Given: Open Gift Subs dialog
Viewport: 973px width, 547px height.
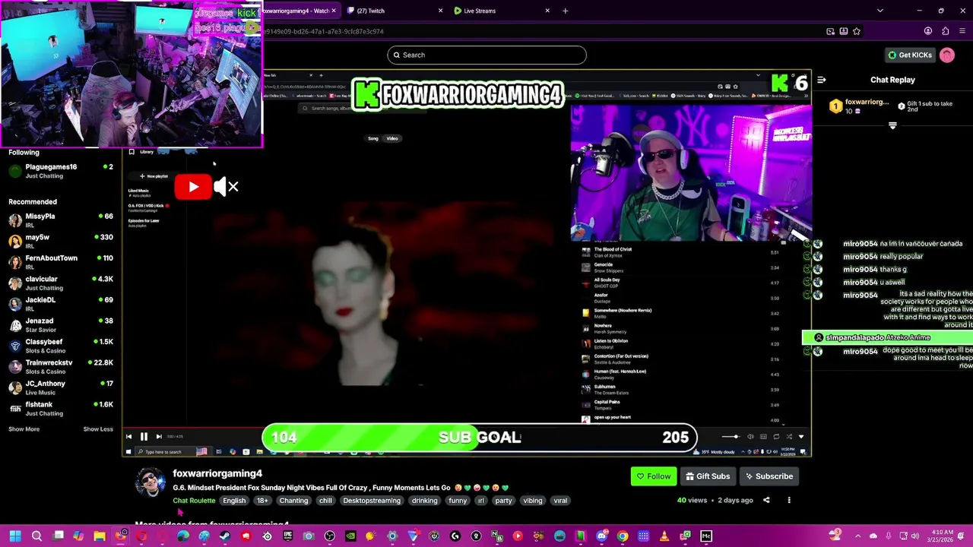Looking at the screenshot, I should click(706, 476).
